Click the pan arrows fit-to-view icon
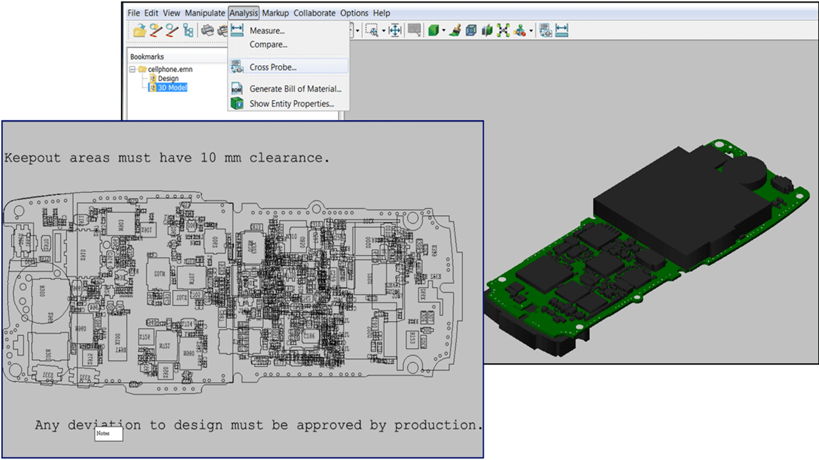 (x=395, y=30)
